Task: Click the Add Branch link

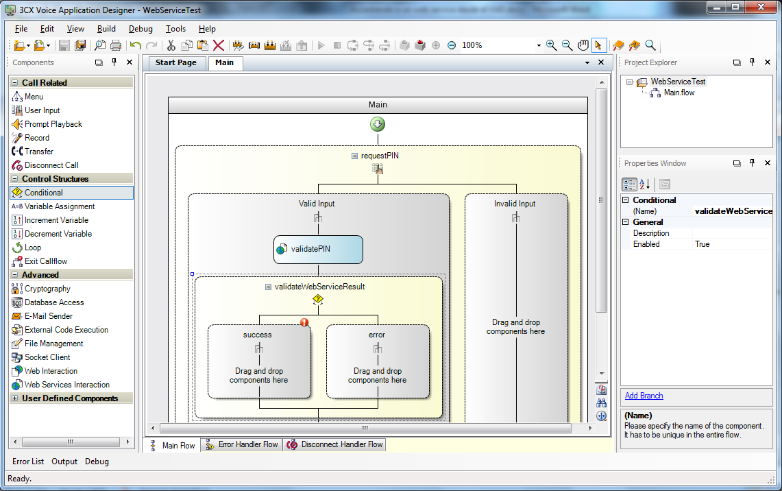Action: 644,396
